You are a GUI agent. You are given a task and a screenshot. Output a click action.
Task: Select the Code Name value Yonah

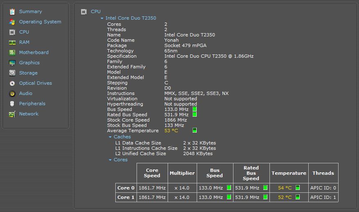[x=171, y=40]
